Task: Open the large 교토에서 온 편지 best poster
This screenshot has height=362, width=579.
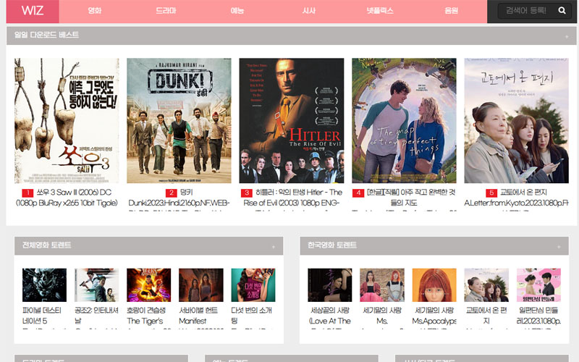Action: 517,120
